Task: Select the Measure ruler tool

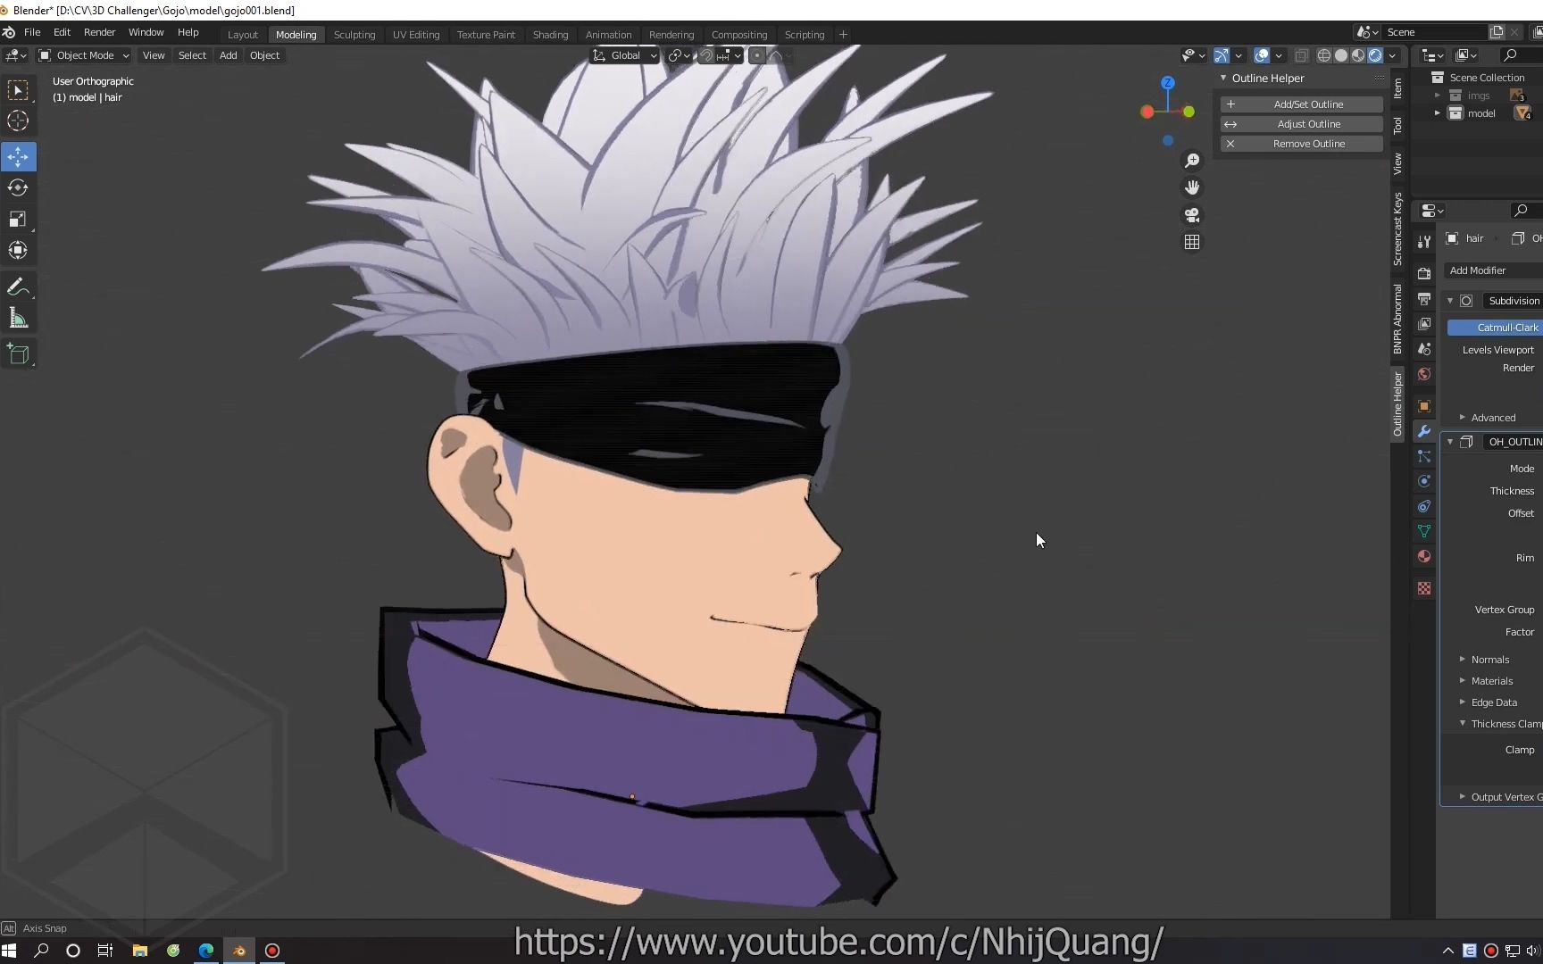Action: click(18, 318)
